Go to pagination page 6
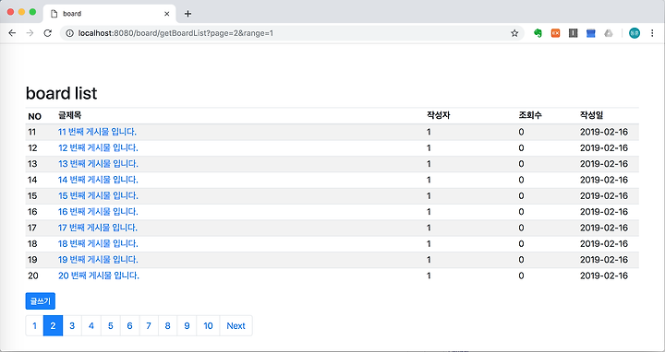 (x=129, y=326)
